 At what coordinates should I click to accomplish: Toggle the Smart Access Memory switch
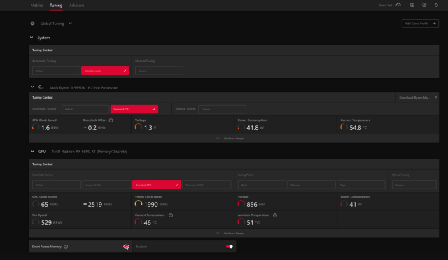point(230,247)
